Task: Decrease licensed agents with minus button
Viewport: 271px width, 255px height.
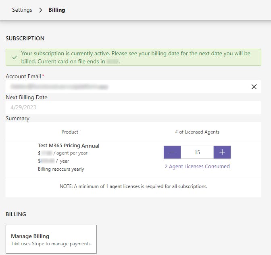Action: (172, 152)
